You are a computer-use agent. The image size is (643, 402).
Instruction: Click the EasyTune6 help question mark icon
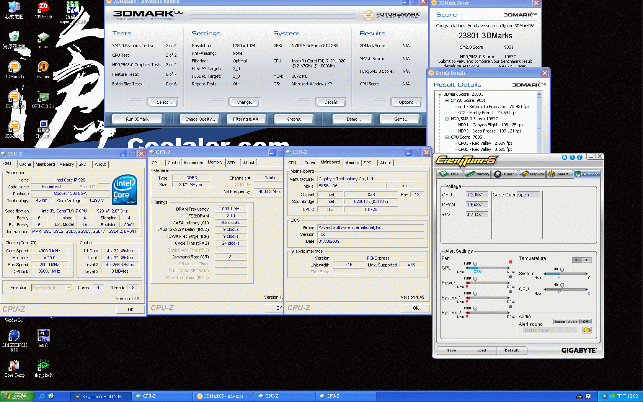tap(572, 157)
